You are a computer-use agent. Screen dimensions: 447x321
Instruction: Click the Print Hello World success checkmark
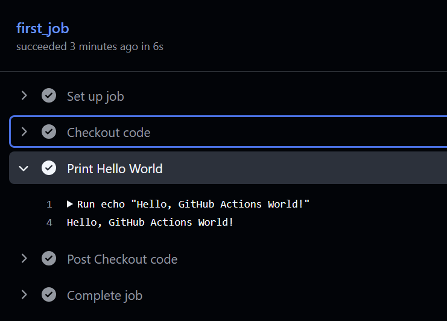(x=49, y=168)
